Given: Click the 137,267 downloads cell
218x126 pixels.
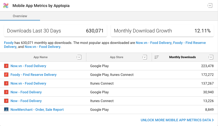Looking at the screenshot, I should tap(207, 83).
